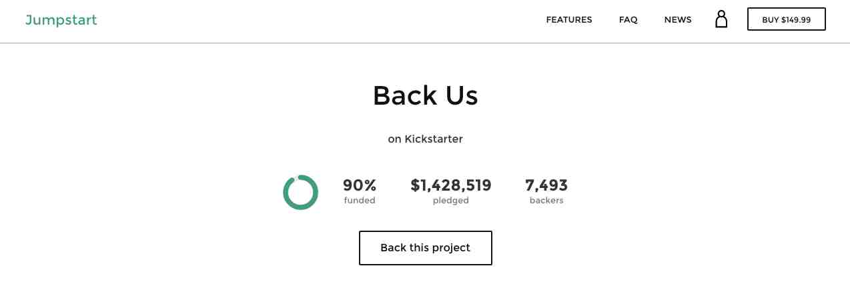Open the FEATURES nav item
This screenshot has width=850, height=284.
coord(569,20)
